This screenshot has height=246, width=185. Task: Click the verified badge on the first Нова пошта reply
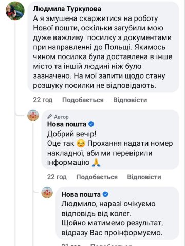tap(91, 124)
